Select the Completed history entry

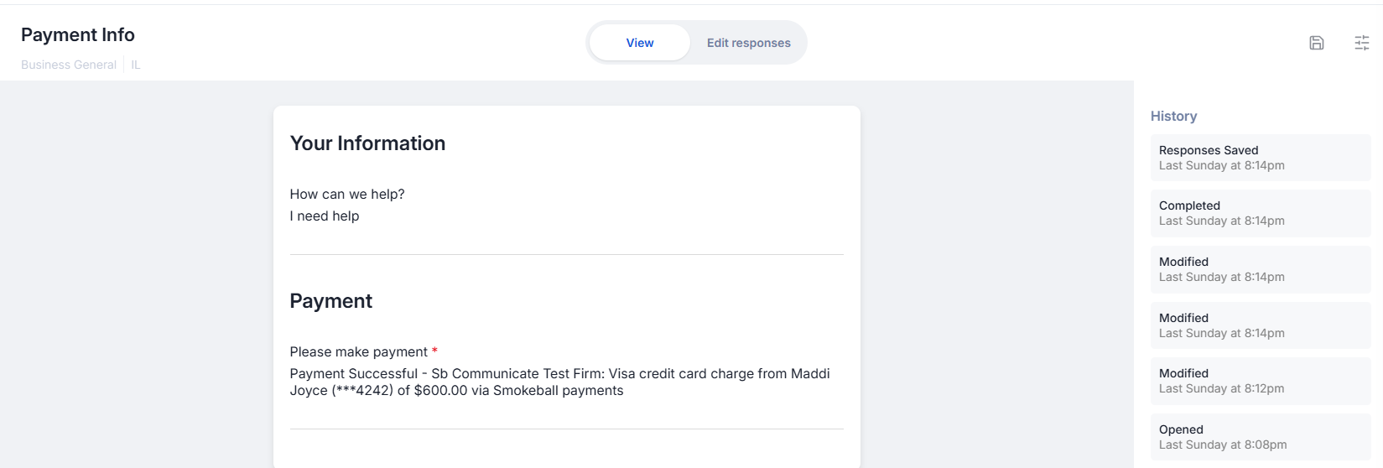(1260, 213)
